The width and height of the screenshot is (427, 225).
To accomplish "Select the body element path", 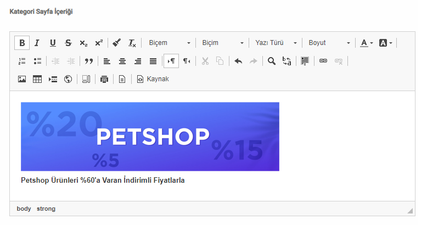I will coord(24,209).
